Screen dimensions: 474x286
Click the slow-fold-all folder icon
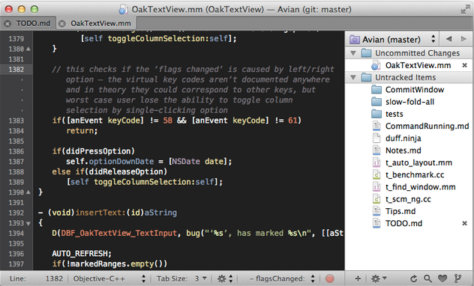376,102
